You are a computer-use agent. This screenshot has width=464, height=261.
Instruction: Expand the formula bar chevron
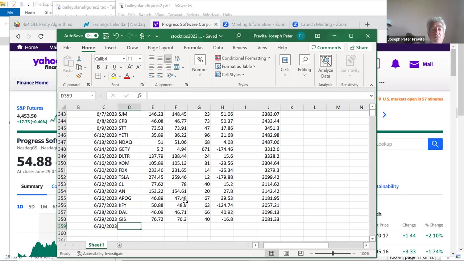tap(371, 96)
